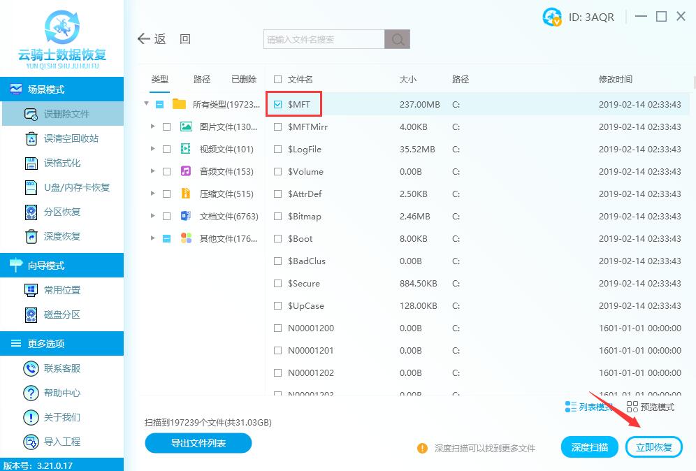Viewport: 696px width, 471px height.
Task: Switch to the 已删除 tab
Action: click(x=244, y=80)
